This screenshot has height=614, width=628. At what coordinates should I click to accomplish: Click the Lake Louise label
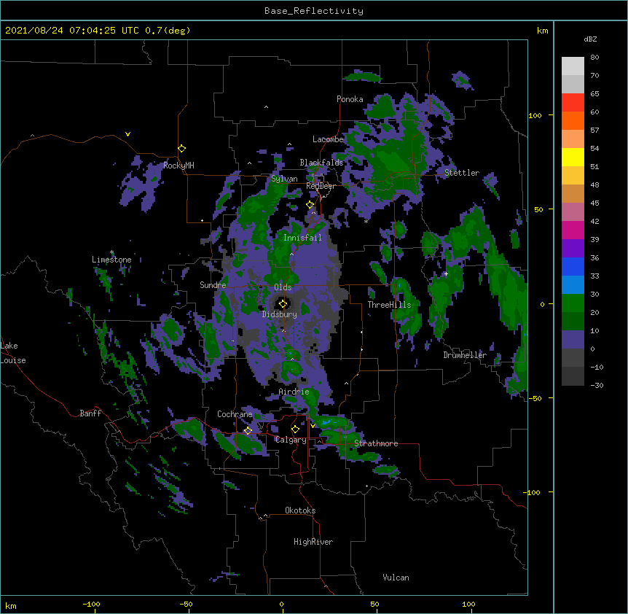tap(13, 353)
